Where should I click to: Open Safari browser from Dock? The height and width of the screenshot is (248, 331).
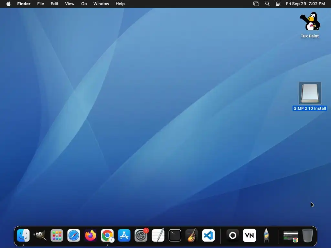(x=74, y=235)
